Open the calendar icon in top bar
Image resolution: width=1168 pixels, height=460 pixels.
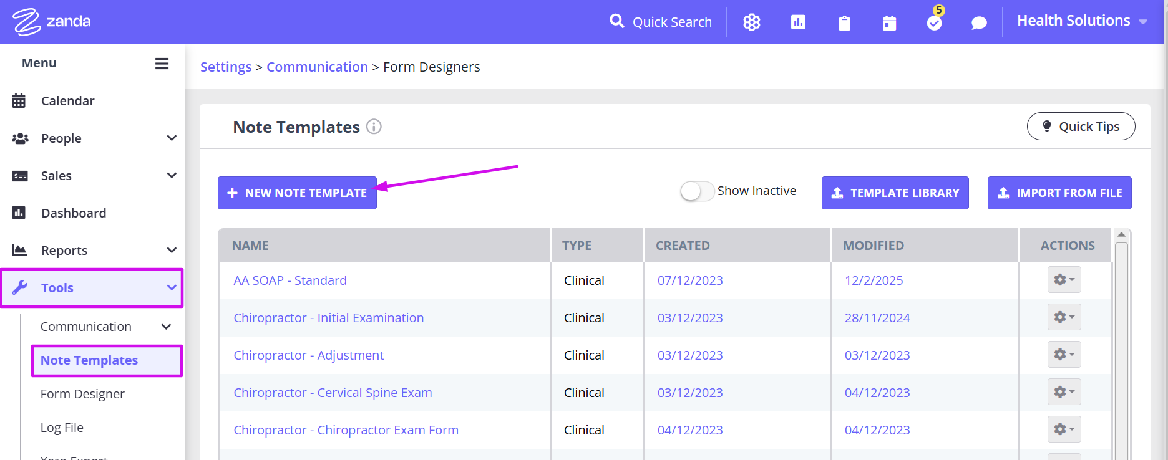[889, 24]
